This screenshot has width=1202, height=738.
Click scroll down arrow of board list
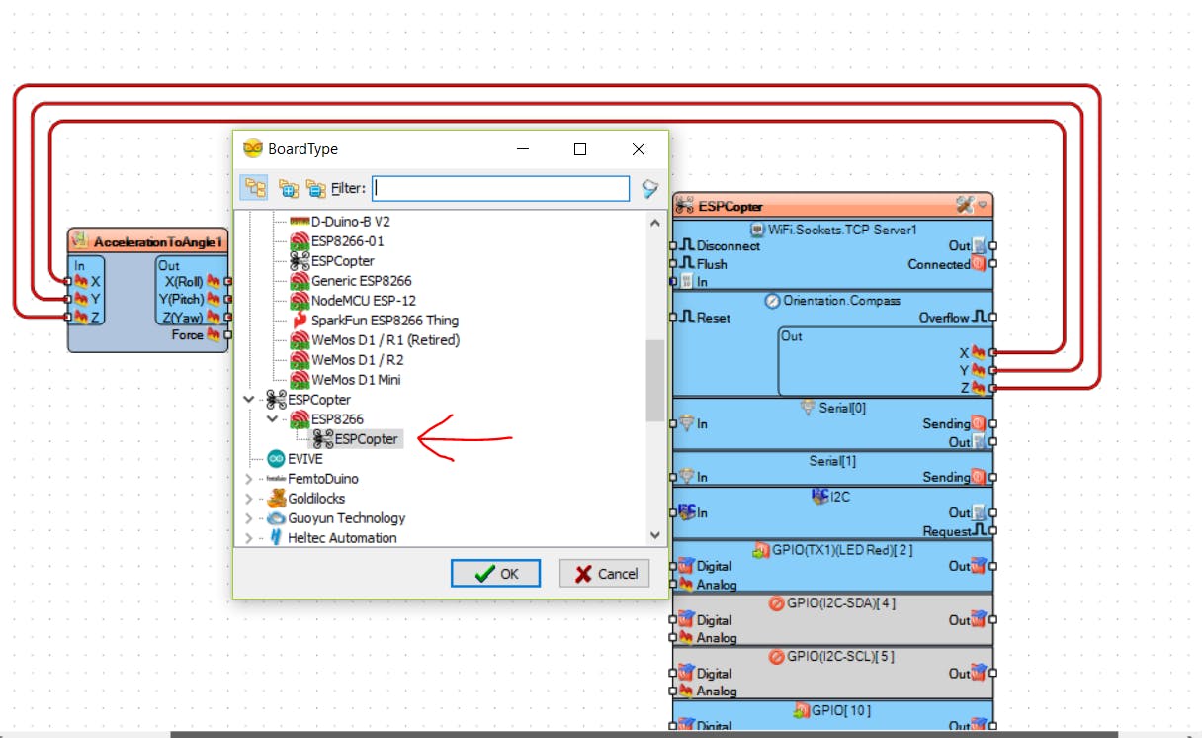pyautogui.click(x=655, y=534)
